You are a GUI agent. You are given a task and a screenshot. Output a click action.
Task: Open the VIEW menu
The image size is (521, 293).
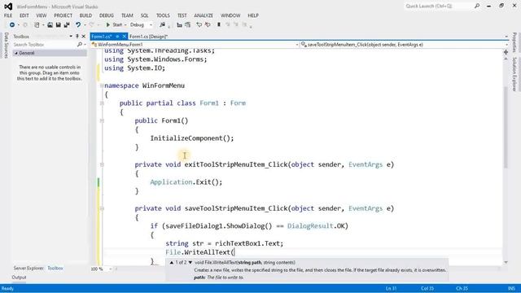tap(42, 15)
